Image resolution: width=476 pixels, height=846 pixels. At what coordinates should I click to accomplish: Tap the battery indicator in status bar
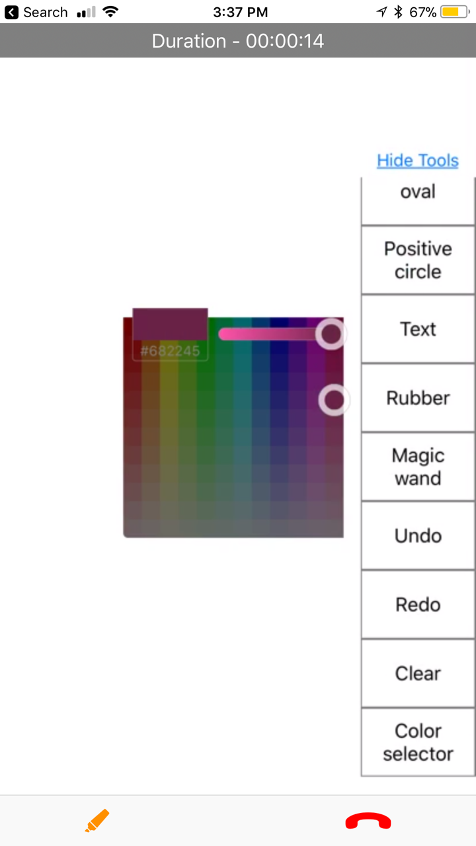455,12
